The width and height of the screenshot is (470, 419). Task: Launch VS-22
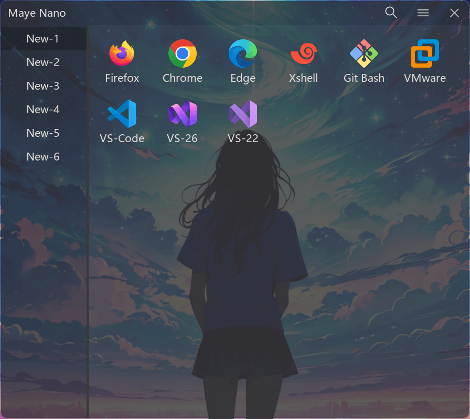(242, 114)
